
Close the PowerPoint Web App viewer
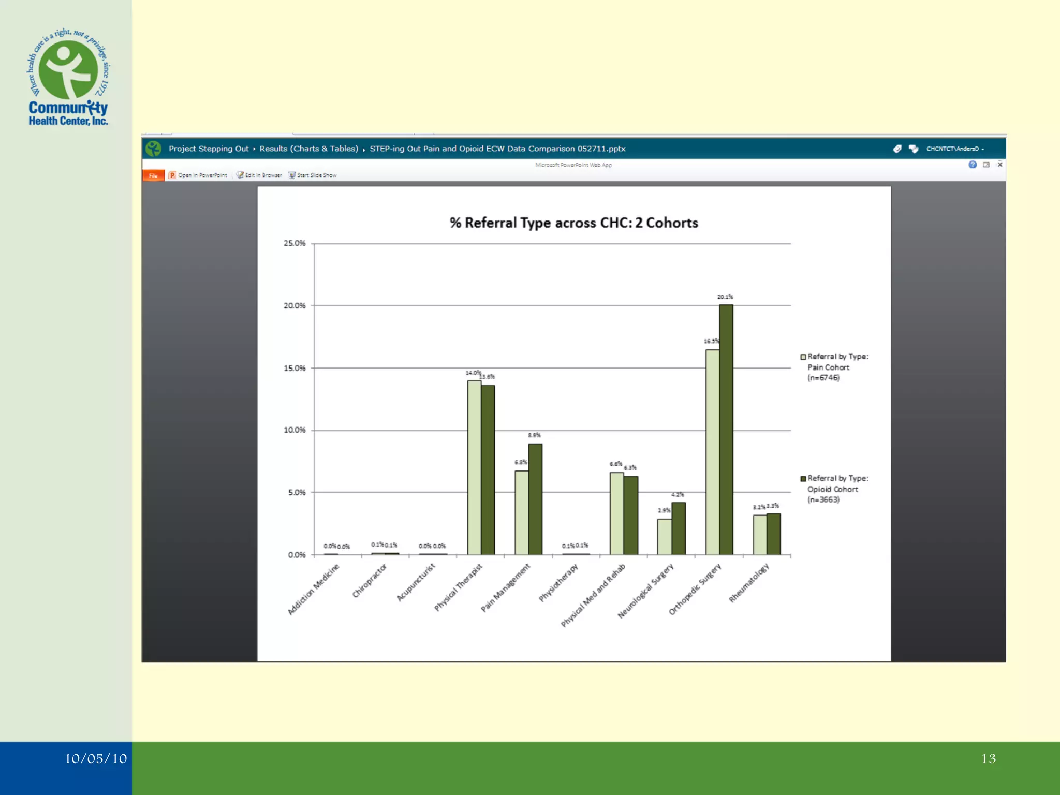click(1000, 165)
